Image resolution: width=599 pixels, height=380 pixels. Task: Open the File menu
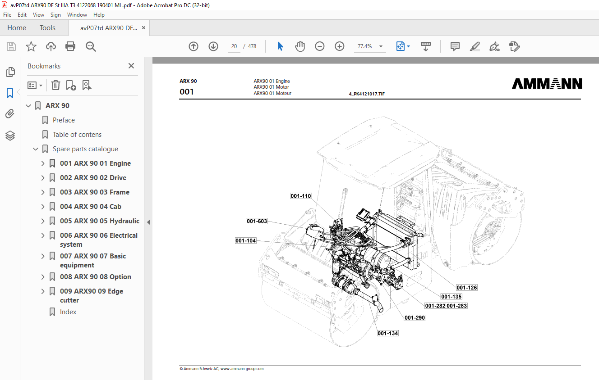pos(7,15)
